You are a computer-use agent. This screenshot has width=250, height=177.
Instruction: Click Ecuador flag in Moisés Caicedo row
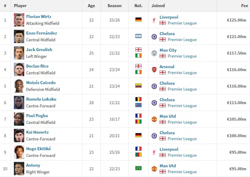click(138, 86)
